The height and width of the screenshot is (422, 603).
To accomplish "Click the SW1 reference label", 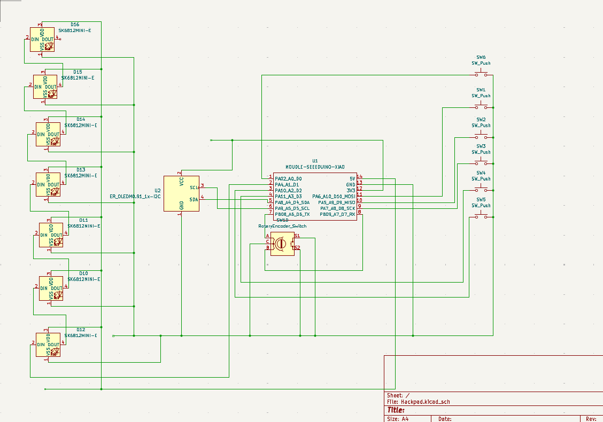I will coord(481,90).
